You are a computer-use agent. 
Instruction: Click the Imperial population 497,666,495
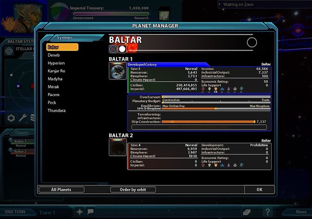tap(186, 89)
